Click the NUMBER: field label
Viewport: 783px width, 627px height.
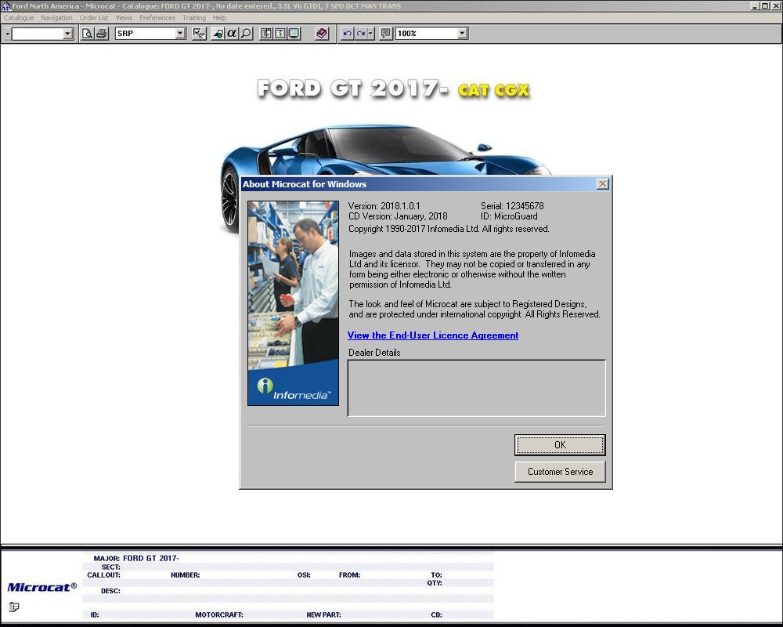coord(186,575)
